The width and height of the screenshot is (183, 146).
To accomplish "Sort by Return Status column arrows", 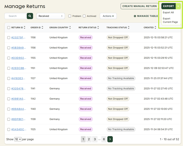I will tap(99, 28).
